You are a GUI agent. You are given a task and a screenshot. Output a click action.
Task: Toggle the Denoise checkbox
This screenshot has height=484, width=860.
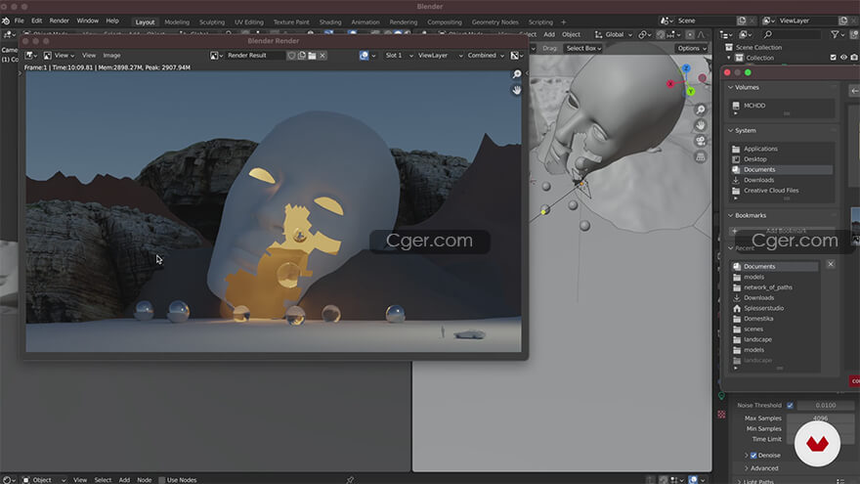(x=753, y=456)
